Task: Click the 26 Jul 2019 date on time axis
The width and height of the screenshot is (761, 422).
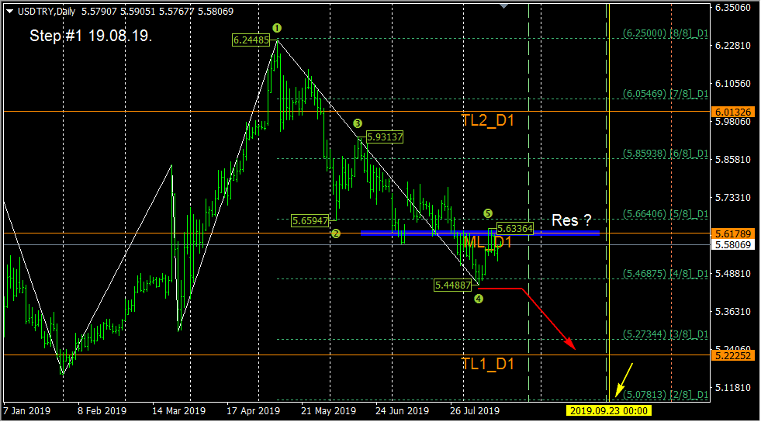Action: pos(475,411)
